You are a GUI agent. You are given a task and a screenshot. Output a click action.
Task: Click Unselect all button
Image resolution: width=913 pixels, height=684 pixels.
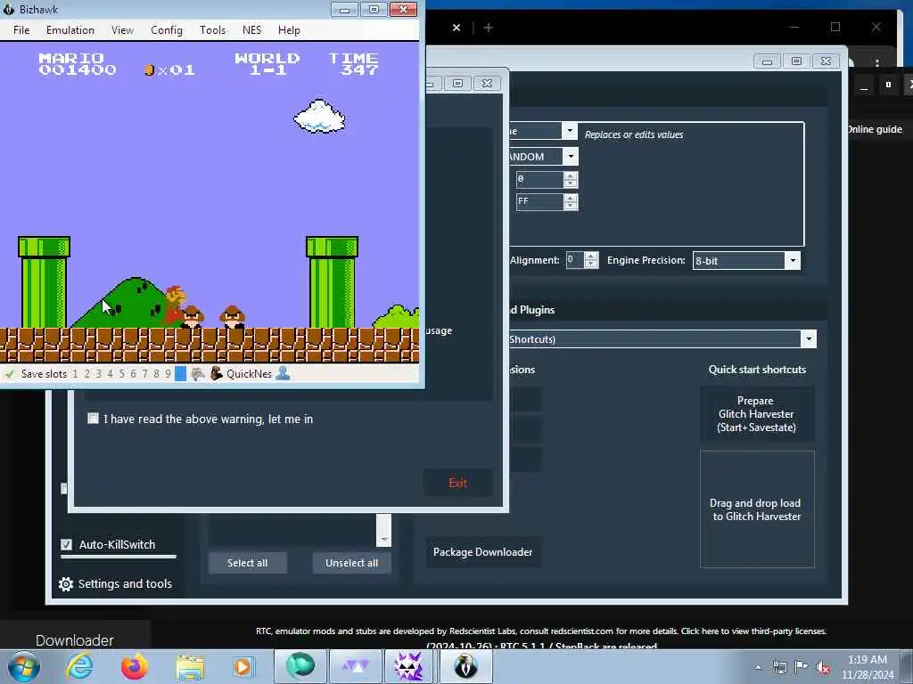[x=351, y=563]
